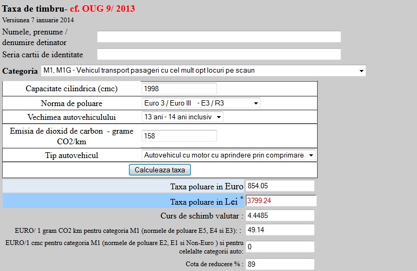Click the Taxa poluare in Lei result field
The height and width of the screenshot is (271, 417).
point(281,201)
